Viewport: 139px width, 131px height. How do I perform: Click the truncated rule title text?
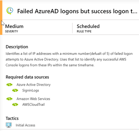tap(77, 11)
